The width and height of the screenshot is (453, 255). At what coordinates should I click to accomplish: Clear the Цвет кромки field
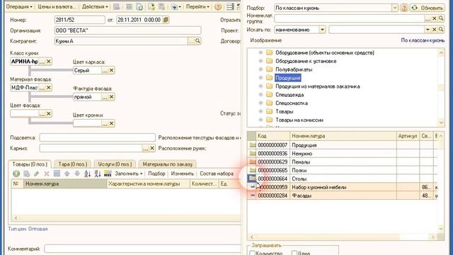pos(111,123)
